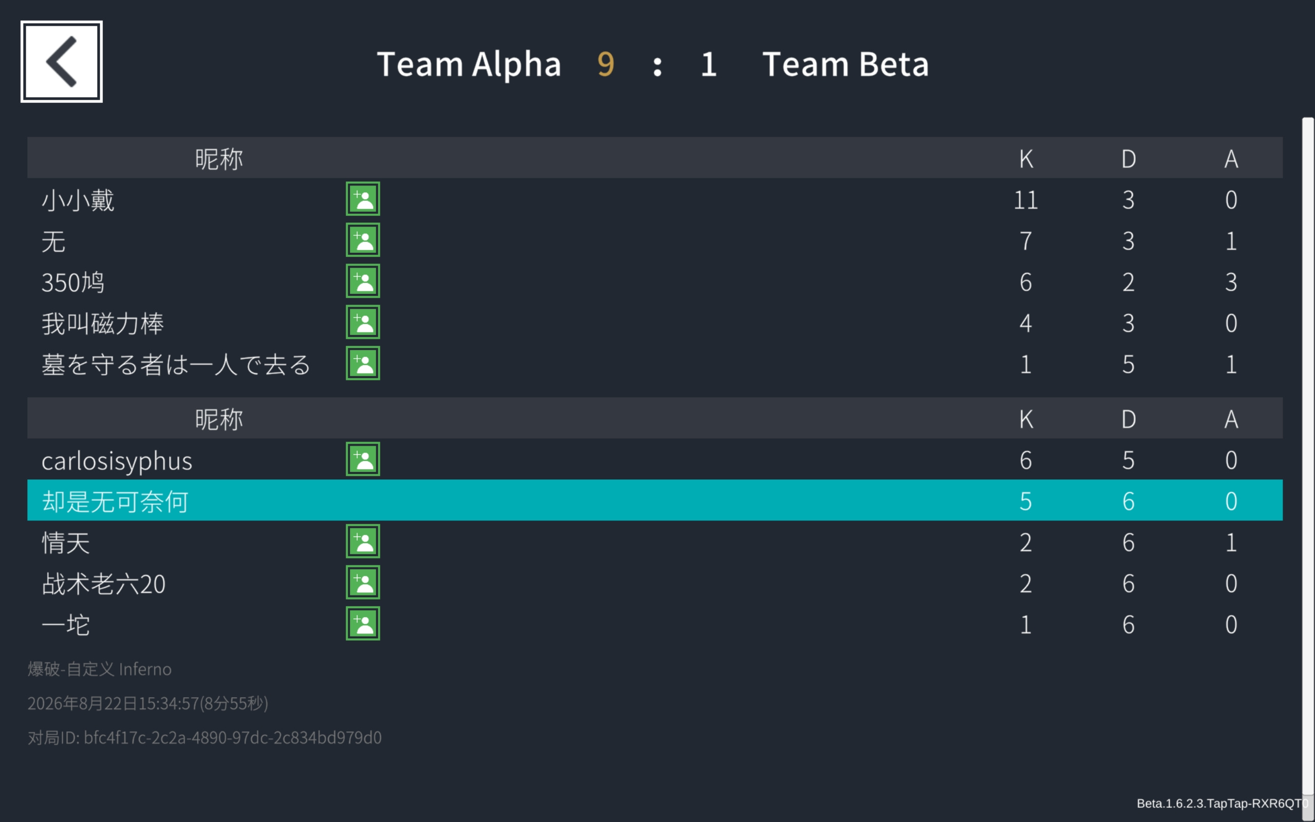This screenshot has width=1315, height=822.
Task: Click the K column header of Team Beta table
Action: point(1026,419)
